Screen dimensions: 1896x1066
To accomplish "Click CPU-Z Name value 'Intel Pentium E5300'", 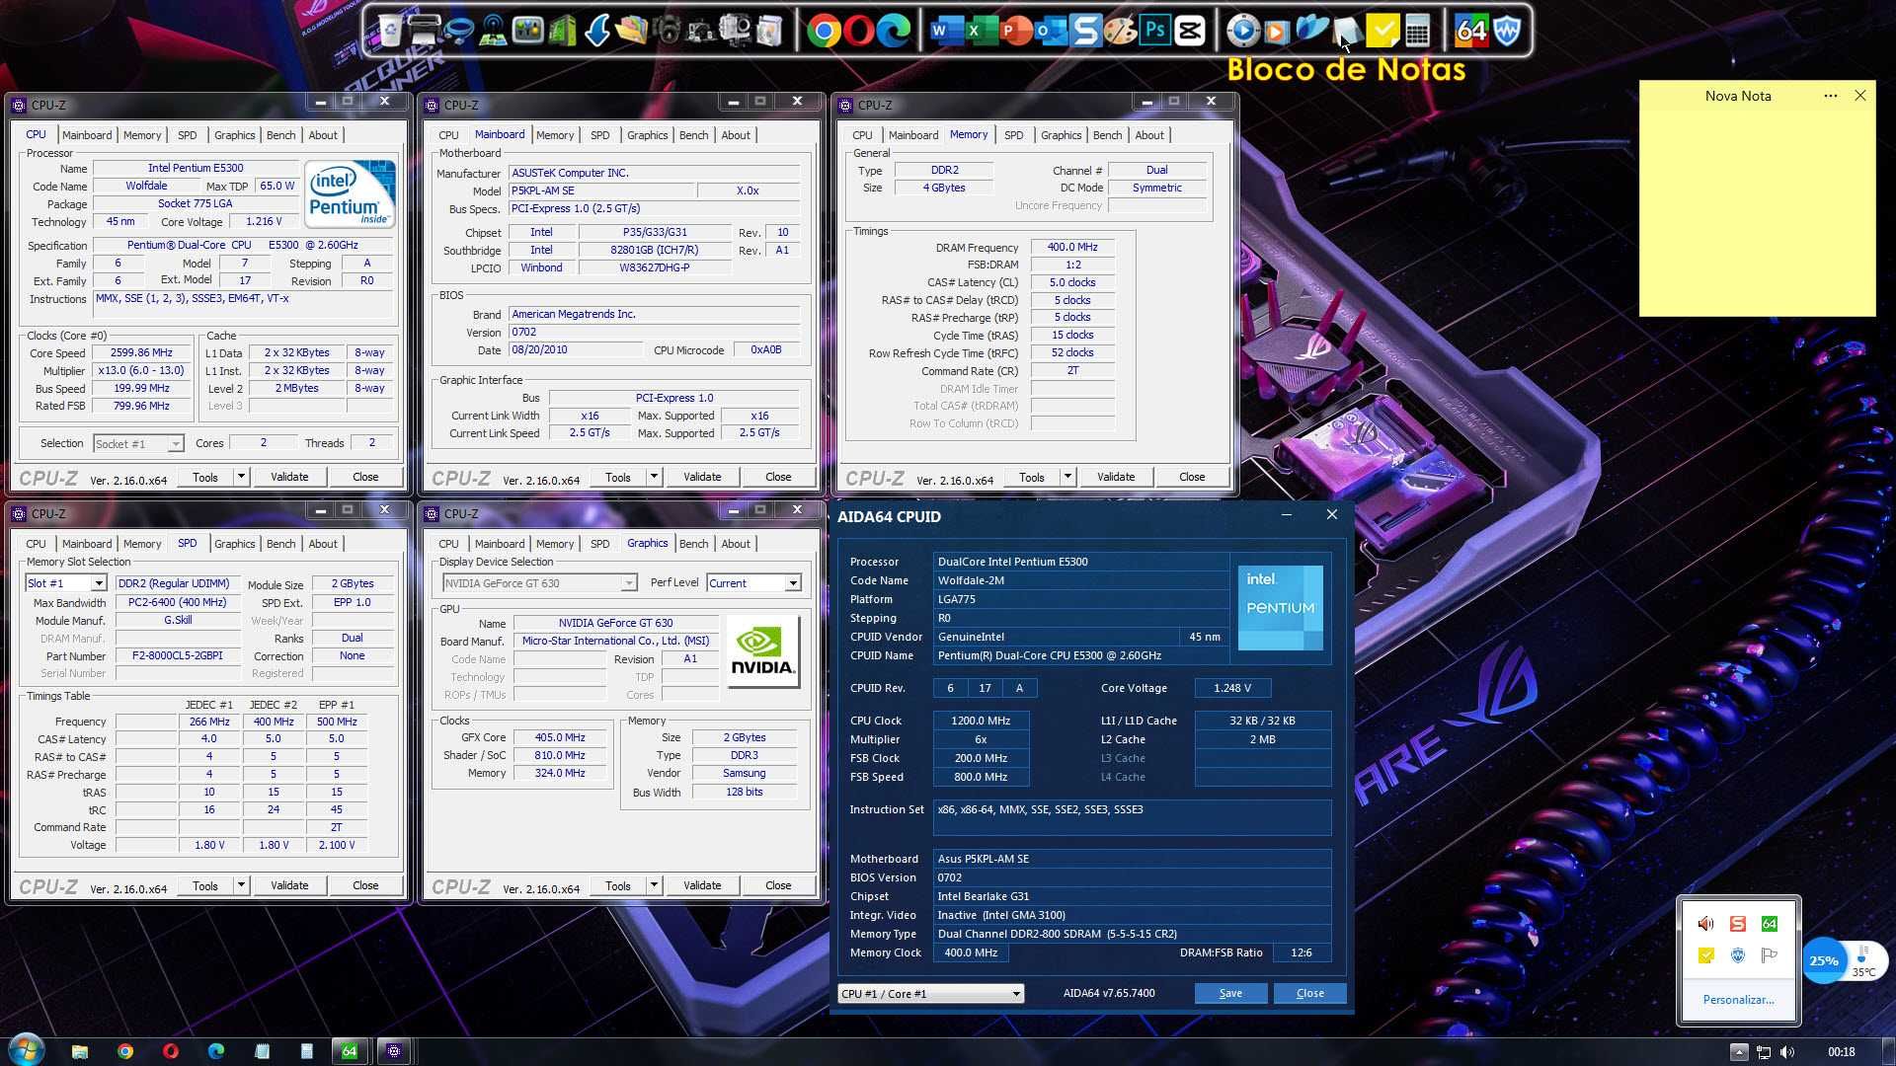I will (196, 168).
